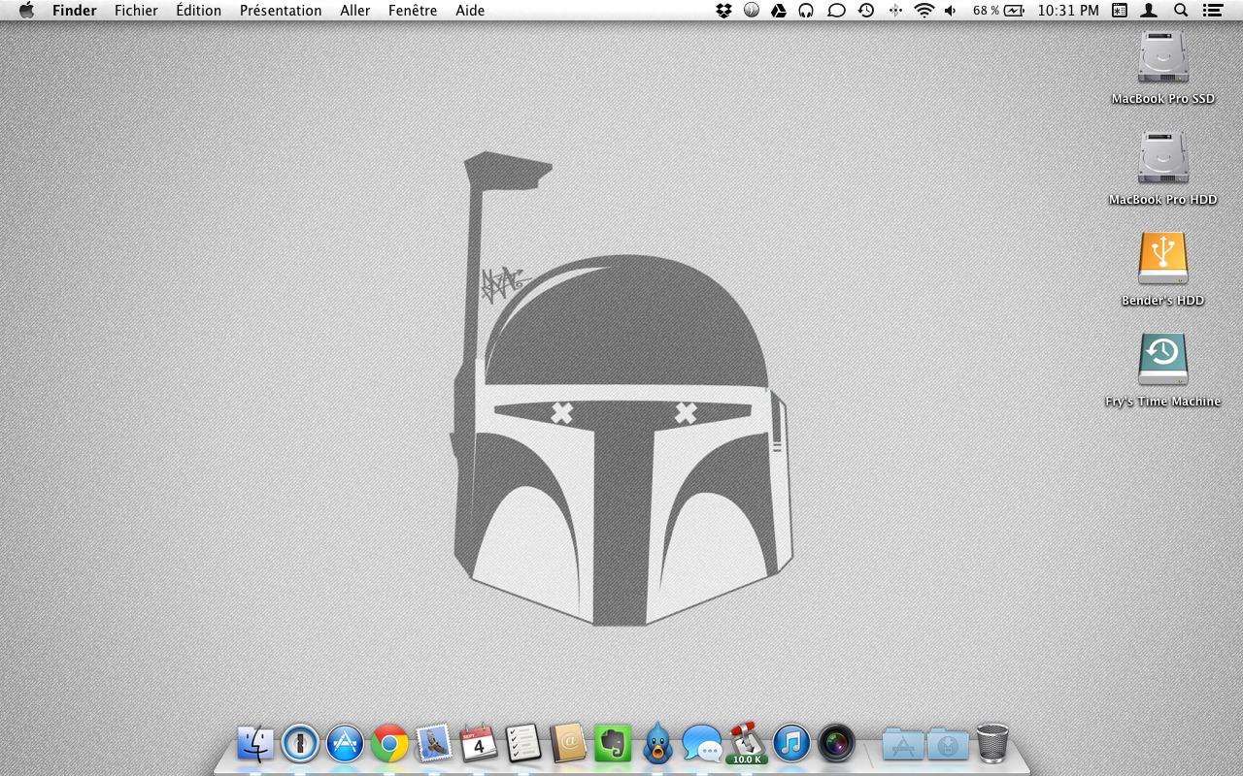The width and height of the screenshot is (1243, 776).
Task: Open Contacts address book in Dock
Action: [x=568, y=744]
